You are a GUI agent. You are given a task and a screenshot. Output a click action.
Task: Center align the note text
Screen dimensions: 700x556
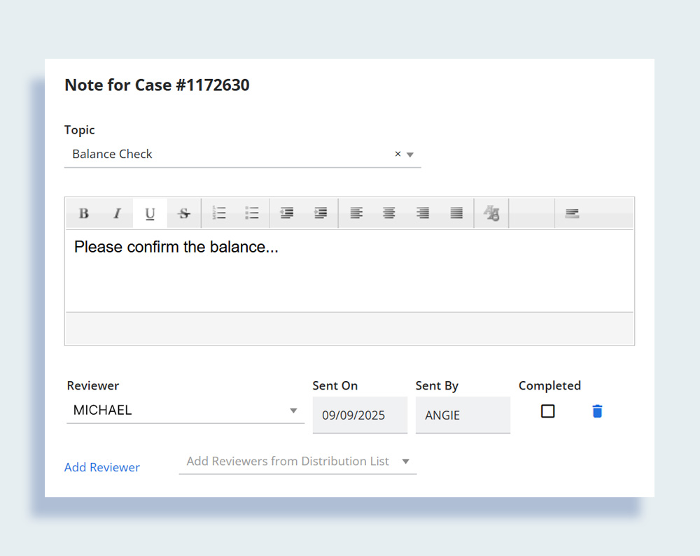coord(389,214)
